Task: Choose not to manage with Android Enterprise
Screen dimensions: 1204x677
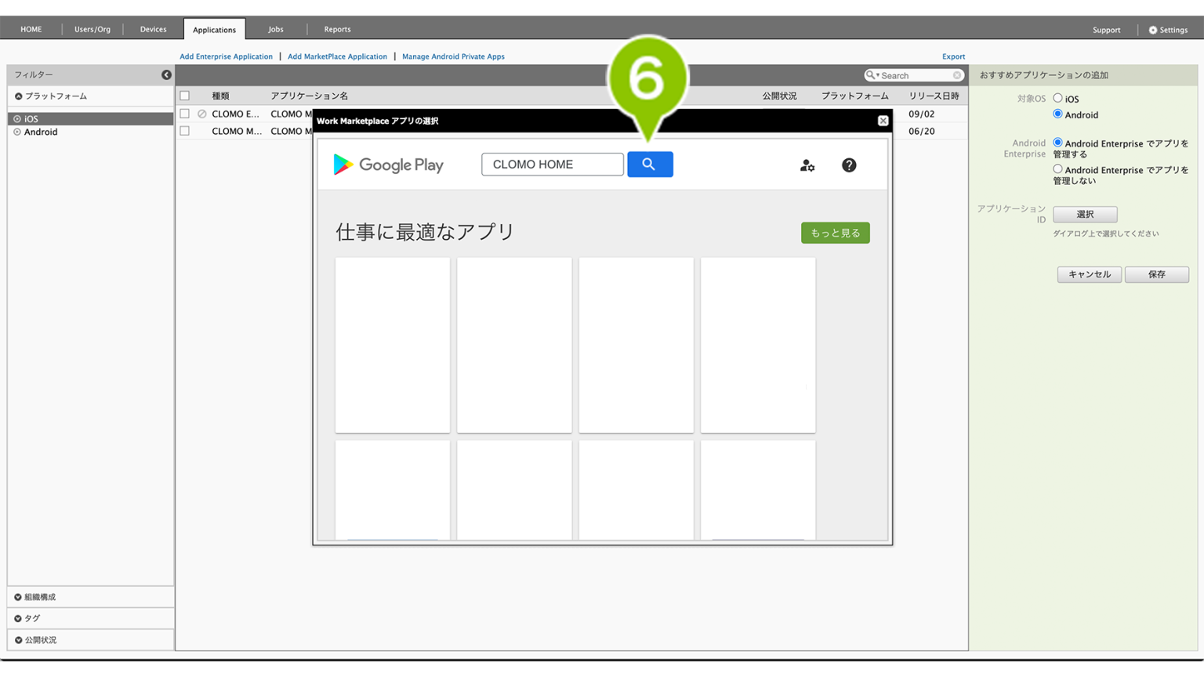Action: (1057, 169)
